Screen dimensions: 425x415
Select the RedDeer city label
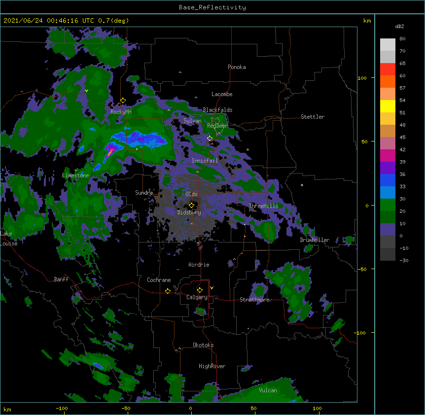click(x=217, y=126)
